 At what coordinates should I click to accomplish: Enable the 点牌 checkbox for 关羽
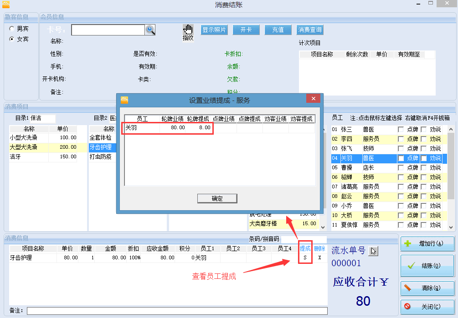click(x=401, y=158)
